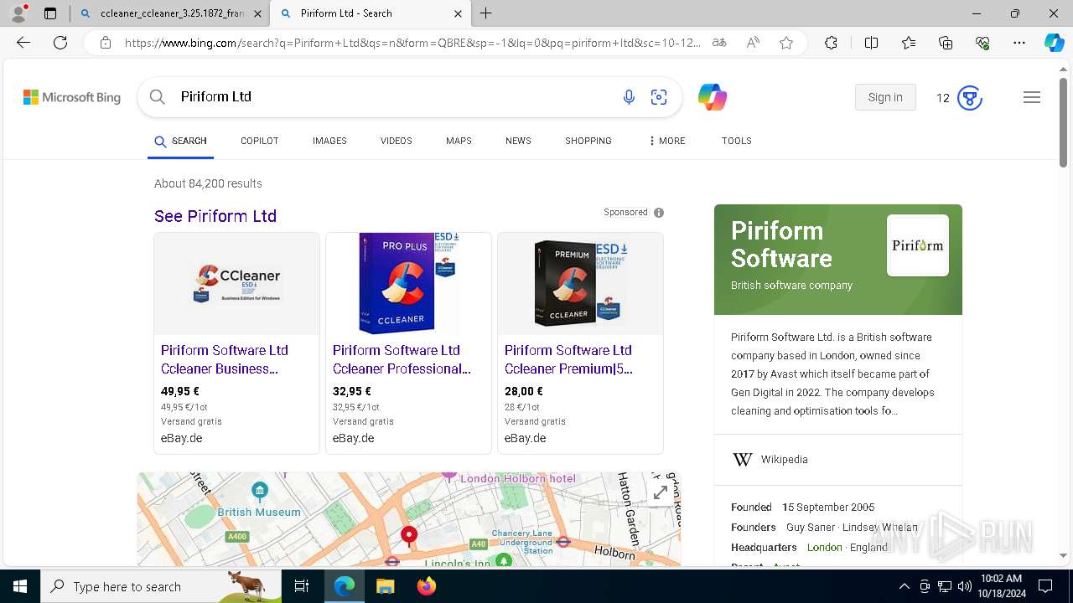Open the notifications action center
Screen dimensions: 1073x603
[1045, 586]
